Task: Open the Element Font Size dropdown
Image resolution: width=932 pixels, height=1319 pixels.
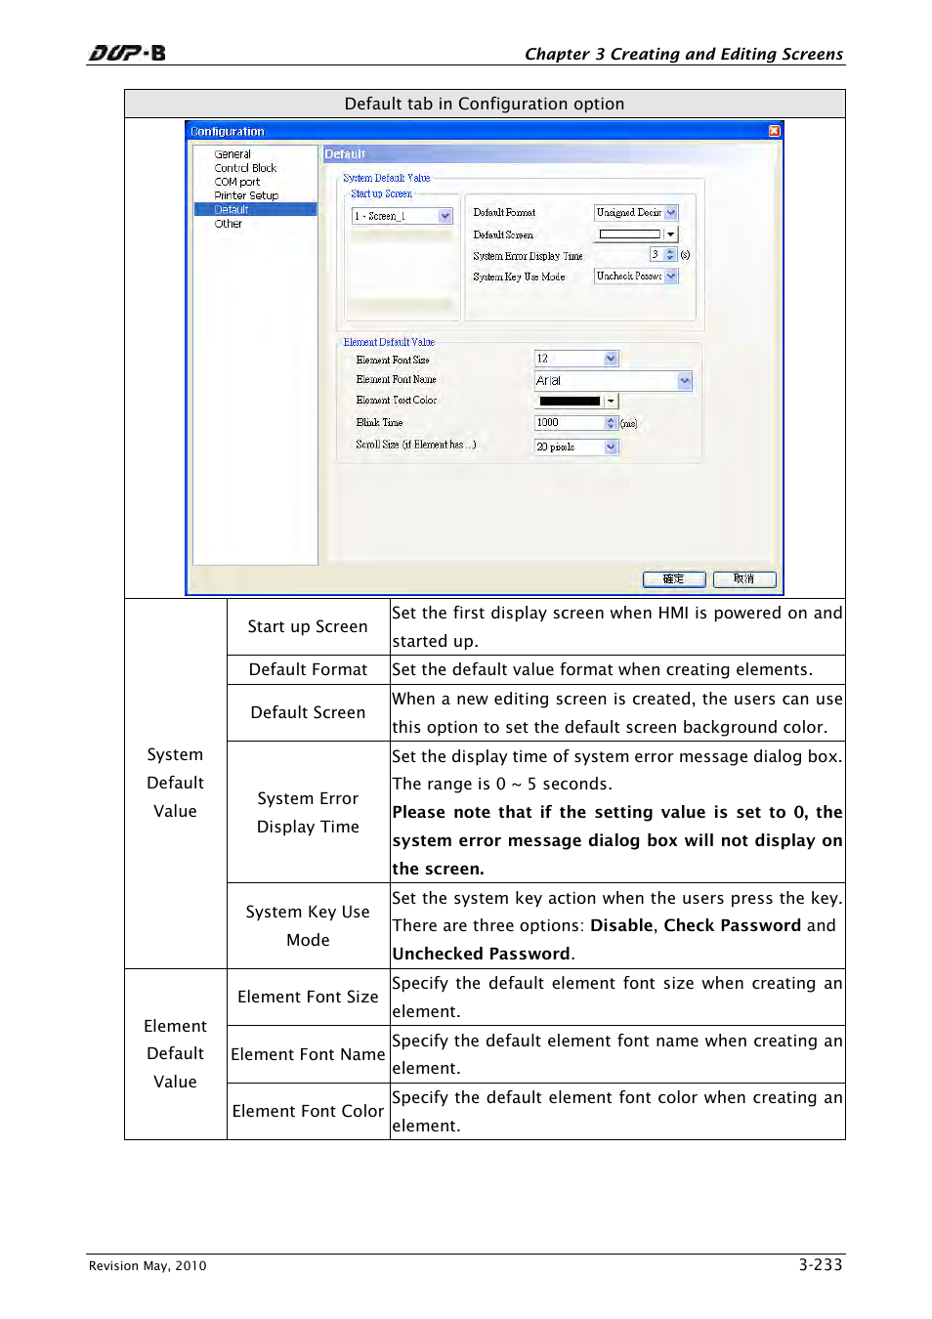Action: [x=612, y=359]
